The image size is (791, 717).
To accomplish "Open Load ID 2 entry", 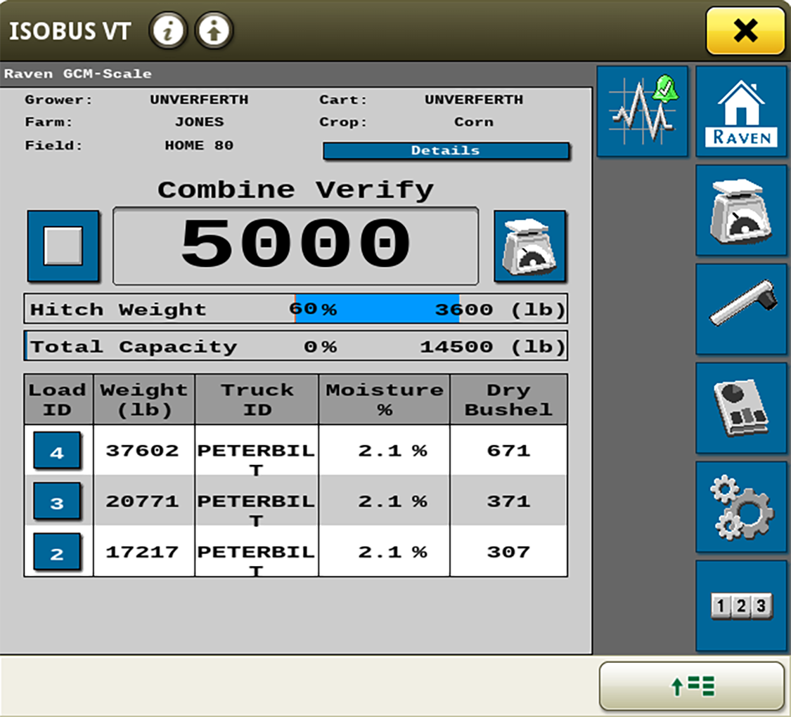I will (57, 552).
